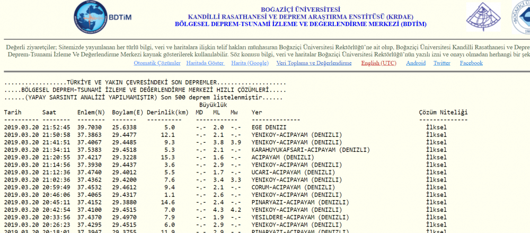Open the Otomatik Çözümler link
The width and height of the screenshot is (530, 233).
(x=157, y=63)
